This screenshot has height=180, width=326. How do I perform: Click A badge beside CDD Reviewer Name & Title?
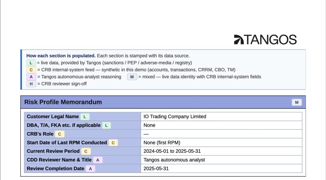coord(98,160)
